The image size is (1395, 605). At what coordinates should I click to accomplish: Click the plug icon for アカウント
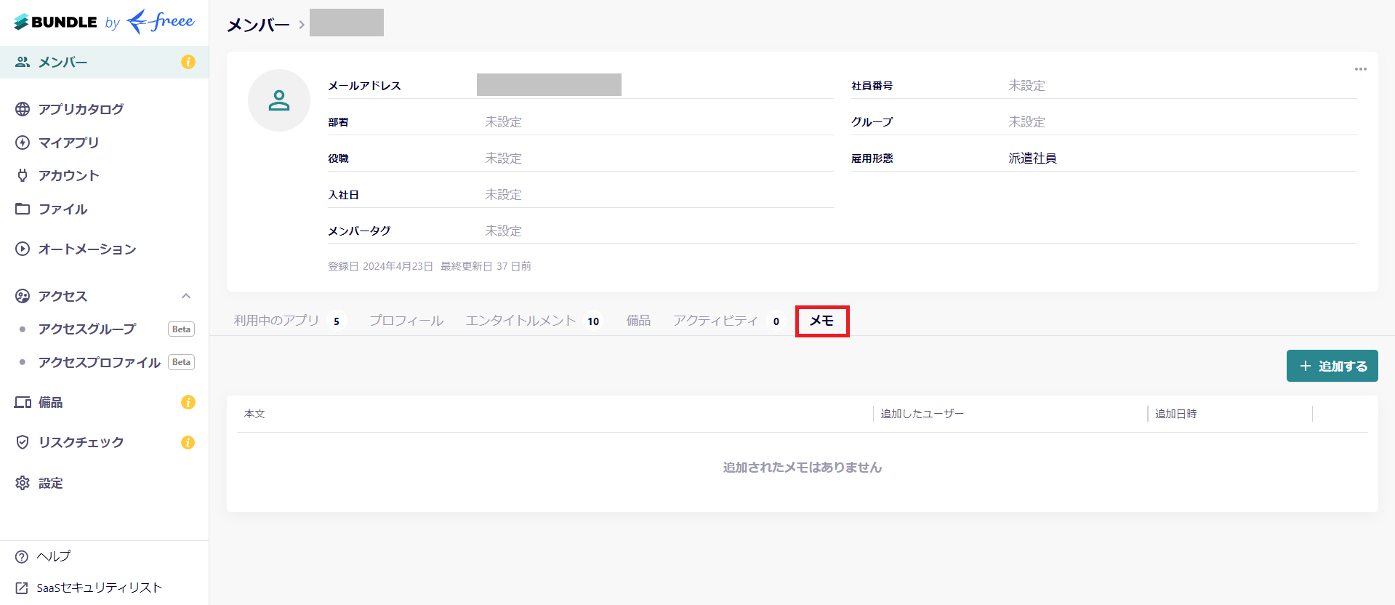coord(23,175)
